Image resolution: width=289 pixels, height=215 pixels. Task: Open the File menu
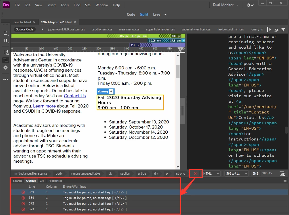tap(17, 5)
